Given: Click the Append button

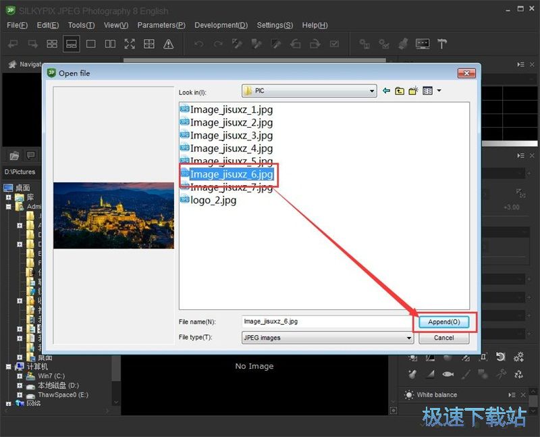Looking at the screenshot, I should point(443,322).
